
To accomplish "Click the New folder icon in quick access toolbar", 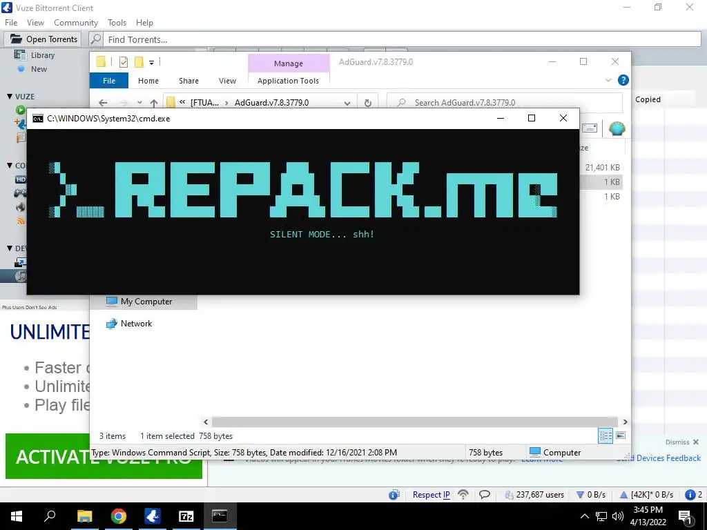I will tap(139, 62).
